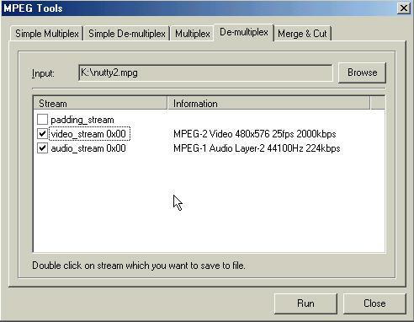Image resolution: width=414 pixels, height=322 pixels.
Task: Select the De-multiplex tab
Action: coord(244,32)
